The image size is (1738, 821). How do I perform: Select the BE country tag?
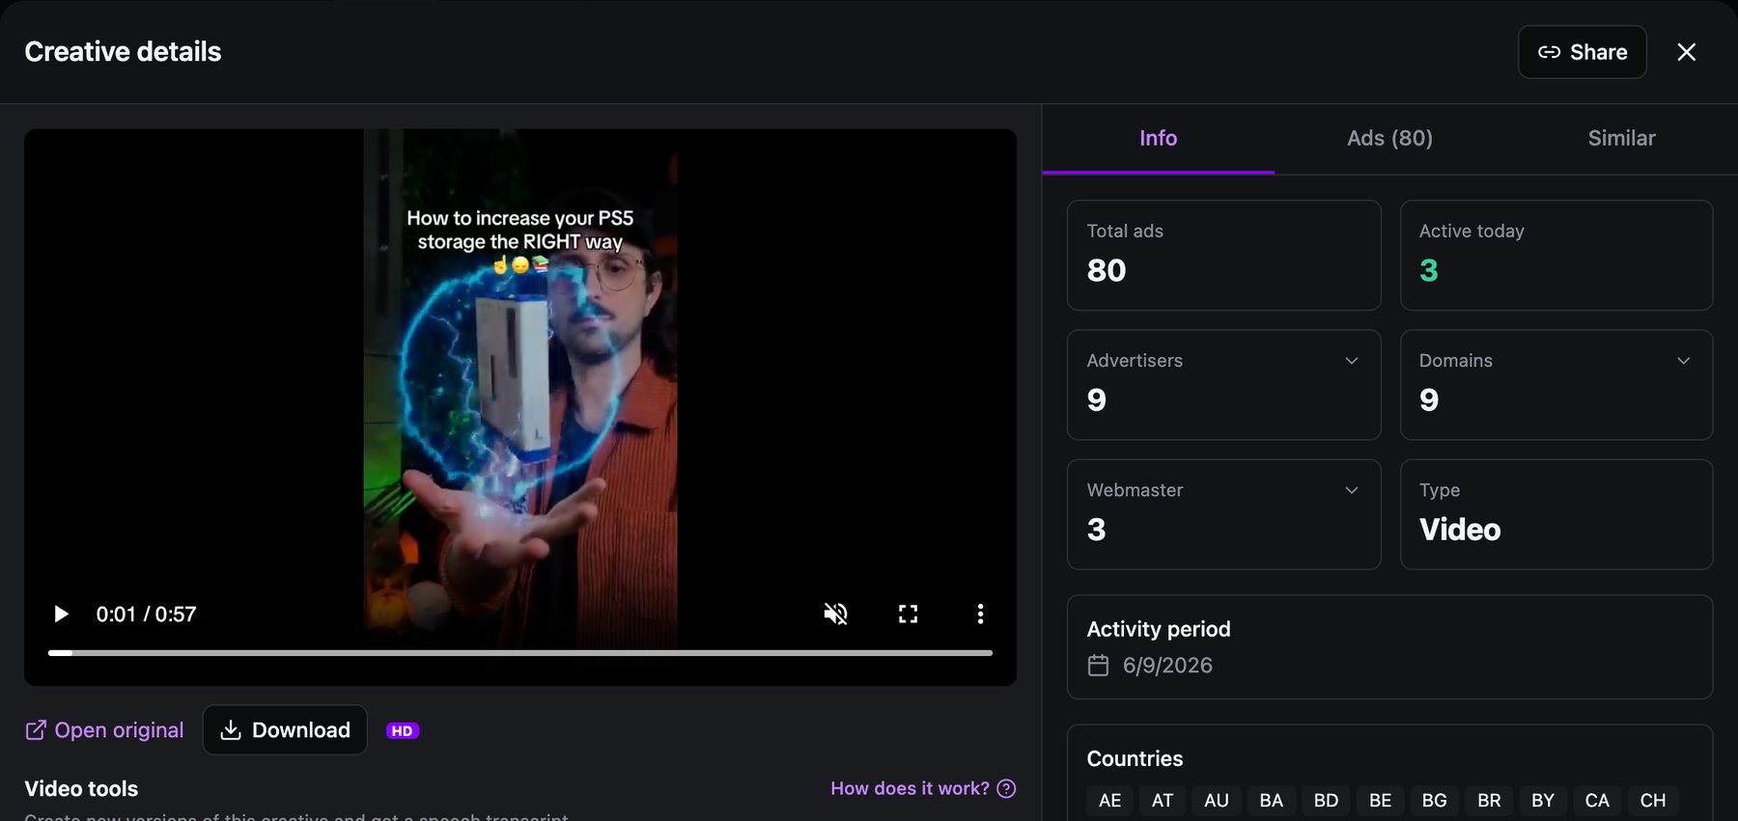point(1381,801)
